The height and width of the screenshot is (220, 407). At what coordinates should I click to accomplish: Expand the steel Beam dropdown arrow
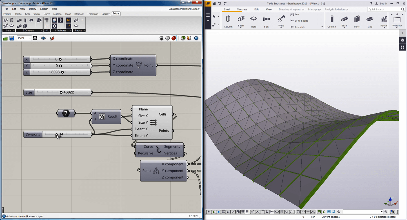(x=241, y=28)
